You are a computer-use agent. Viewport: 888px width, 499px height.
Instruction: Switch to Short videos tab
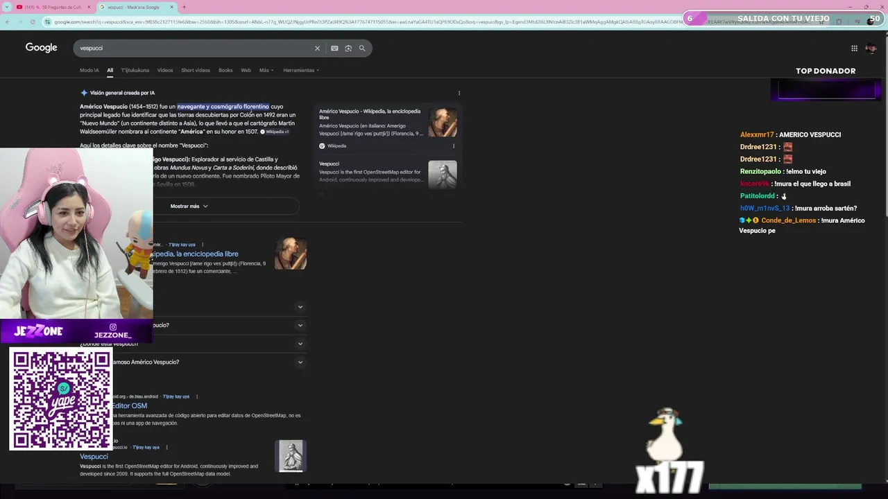click(x=196, y=70)
